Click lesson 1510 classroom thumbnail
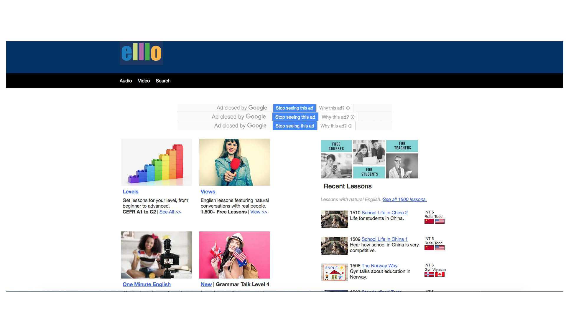The image size is (566, 318). click(335, 219)
